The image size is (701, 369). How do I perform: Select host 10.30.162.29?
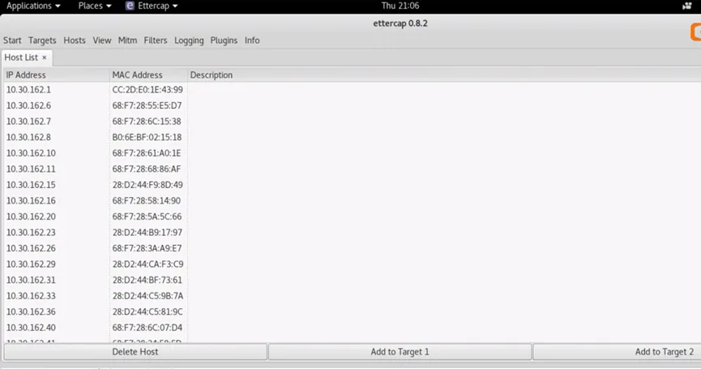tap(31, 264)
